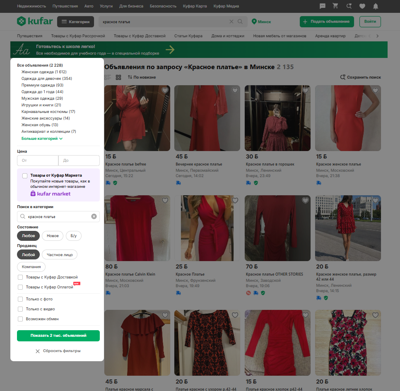Change the city 'Минск' selector

click(261, 22)
